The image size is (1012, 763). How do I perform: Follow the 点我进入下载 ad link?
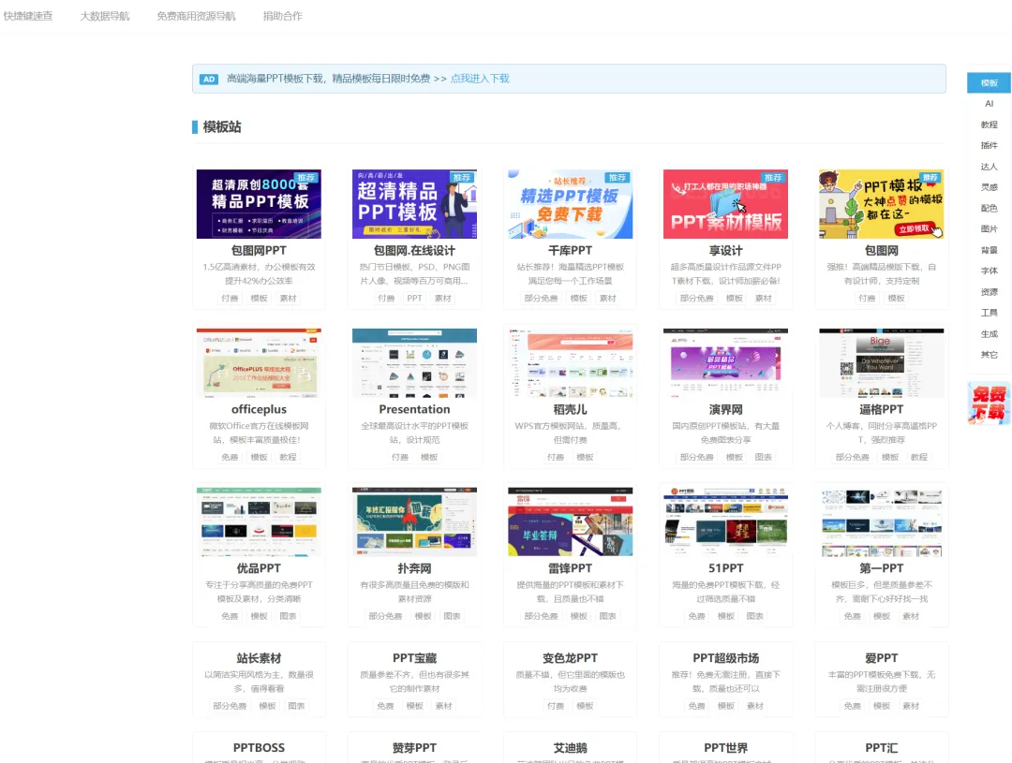(x=480, y=79)
